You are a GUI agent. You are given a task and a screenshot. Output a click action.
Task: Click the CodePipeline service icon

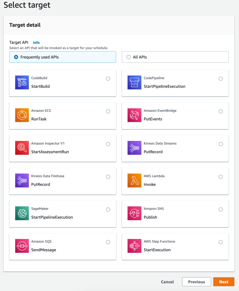(x=134, y=82)
